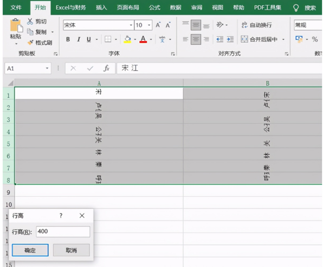Toggle center horizontal align
Image resolution: width=336 pixels, height=267 pixels.
coord(196,39)
